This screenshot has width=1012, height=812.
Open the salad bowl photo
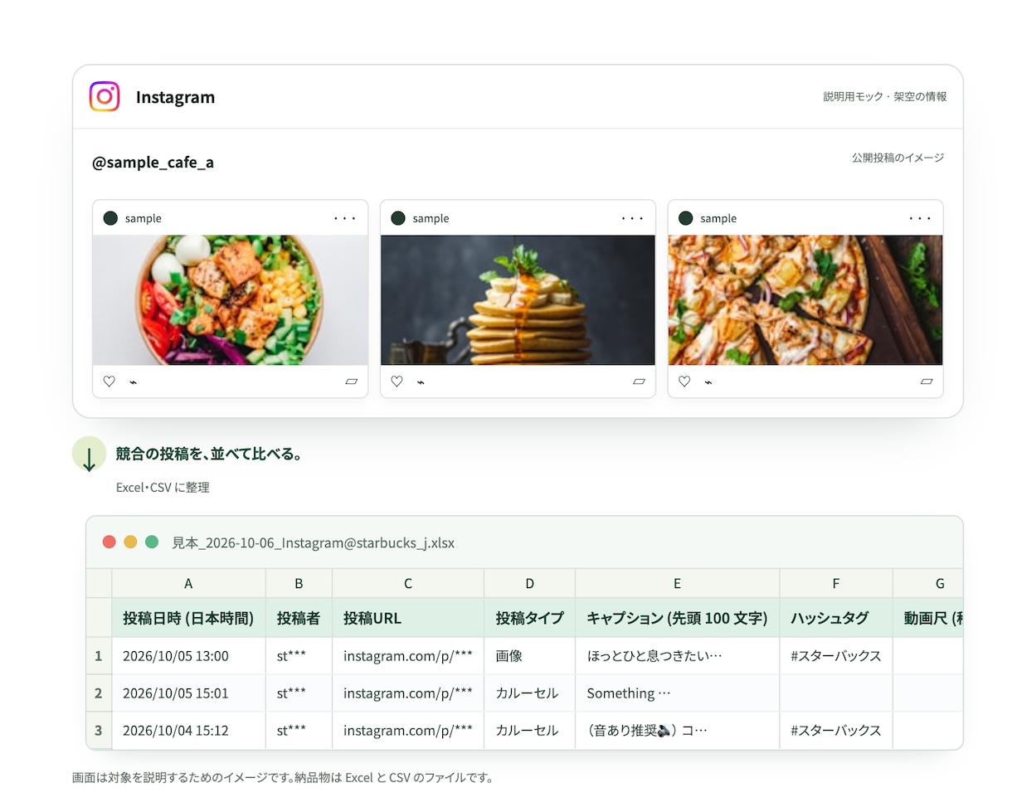[230, 300]
